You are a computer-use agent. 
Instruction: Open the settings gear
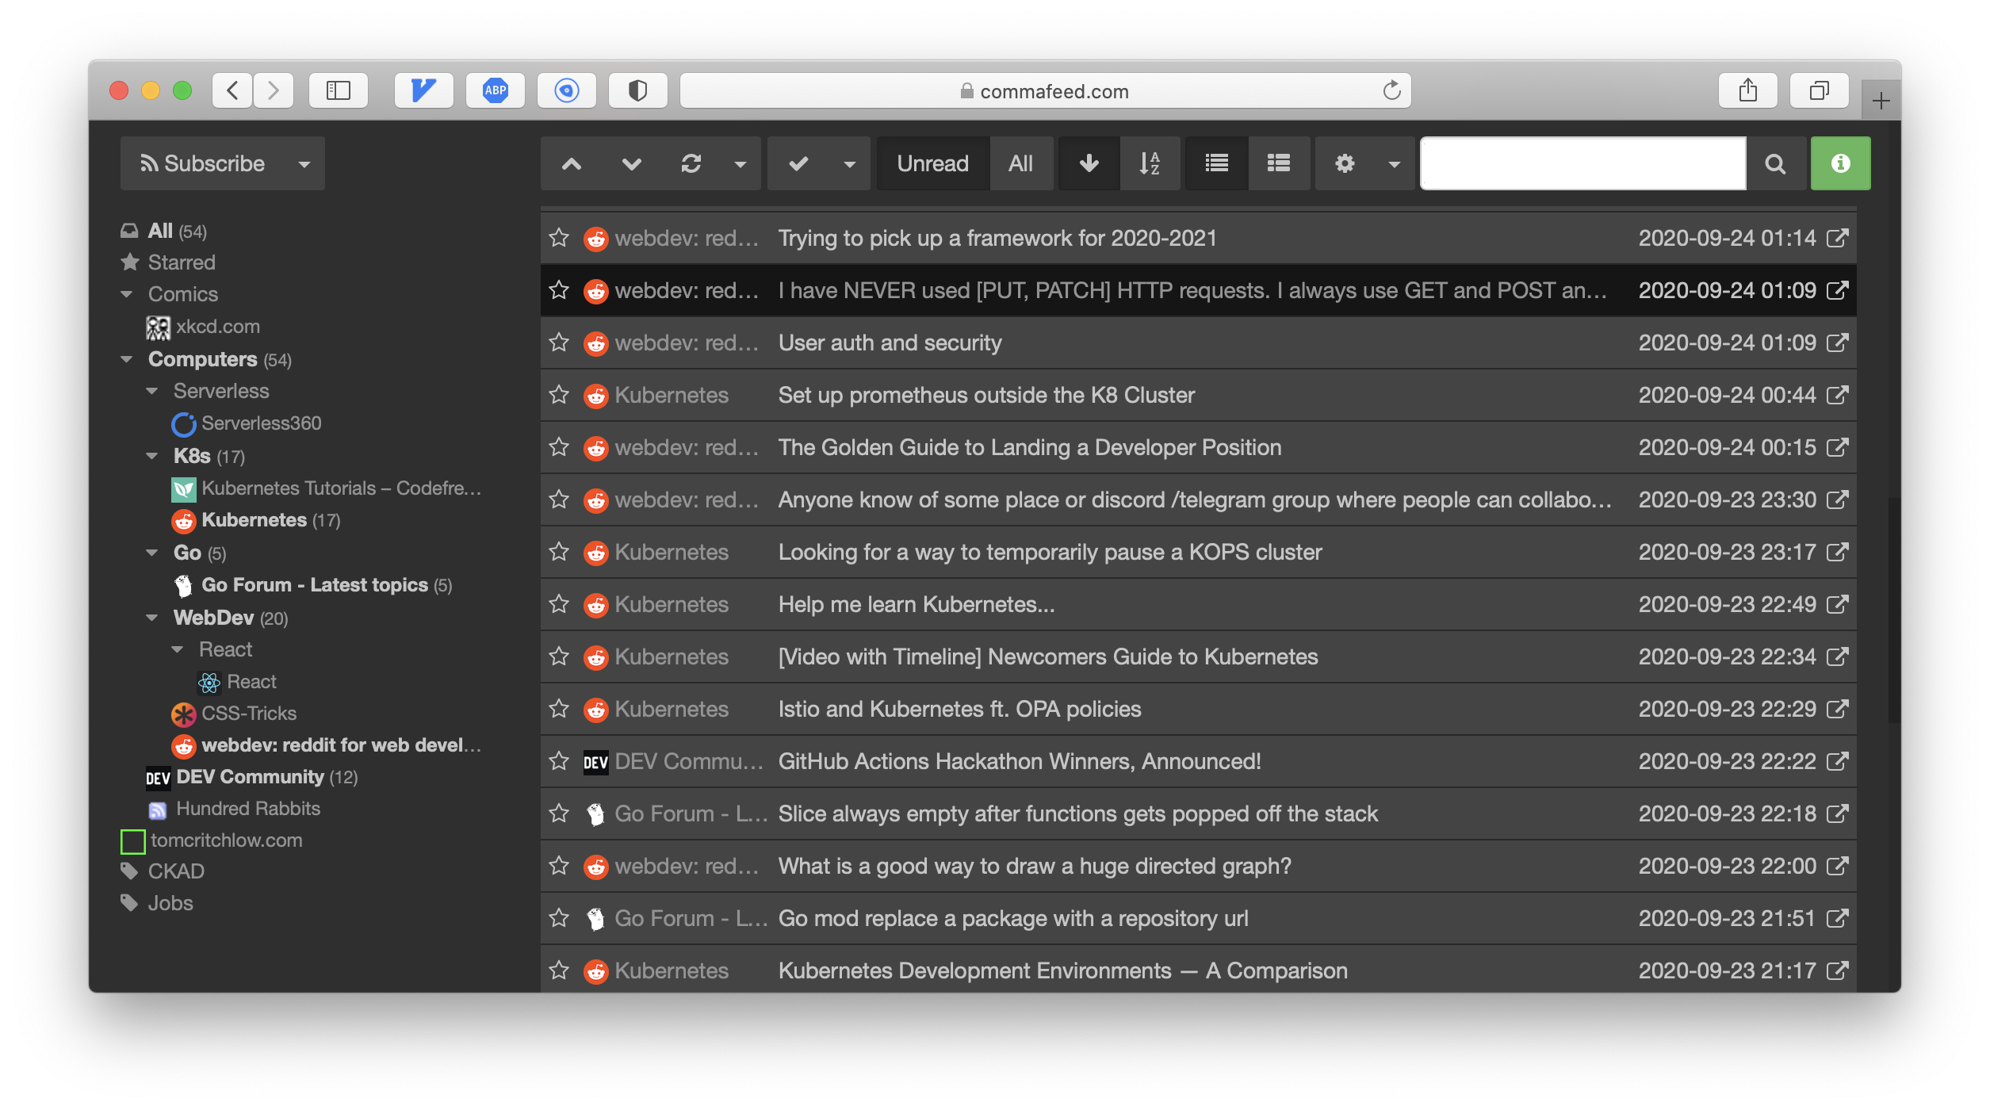pos(1345,163)
